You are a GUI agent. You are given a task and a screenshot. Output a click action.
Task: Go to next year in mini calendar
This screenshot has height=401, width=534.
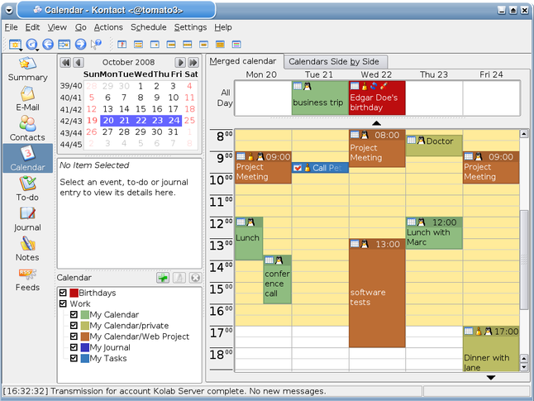(193, 62)
